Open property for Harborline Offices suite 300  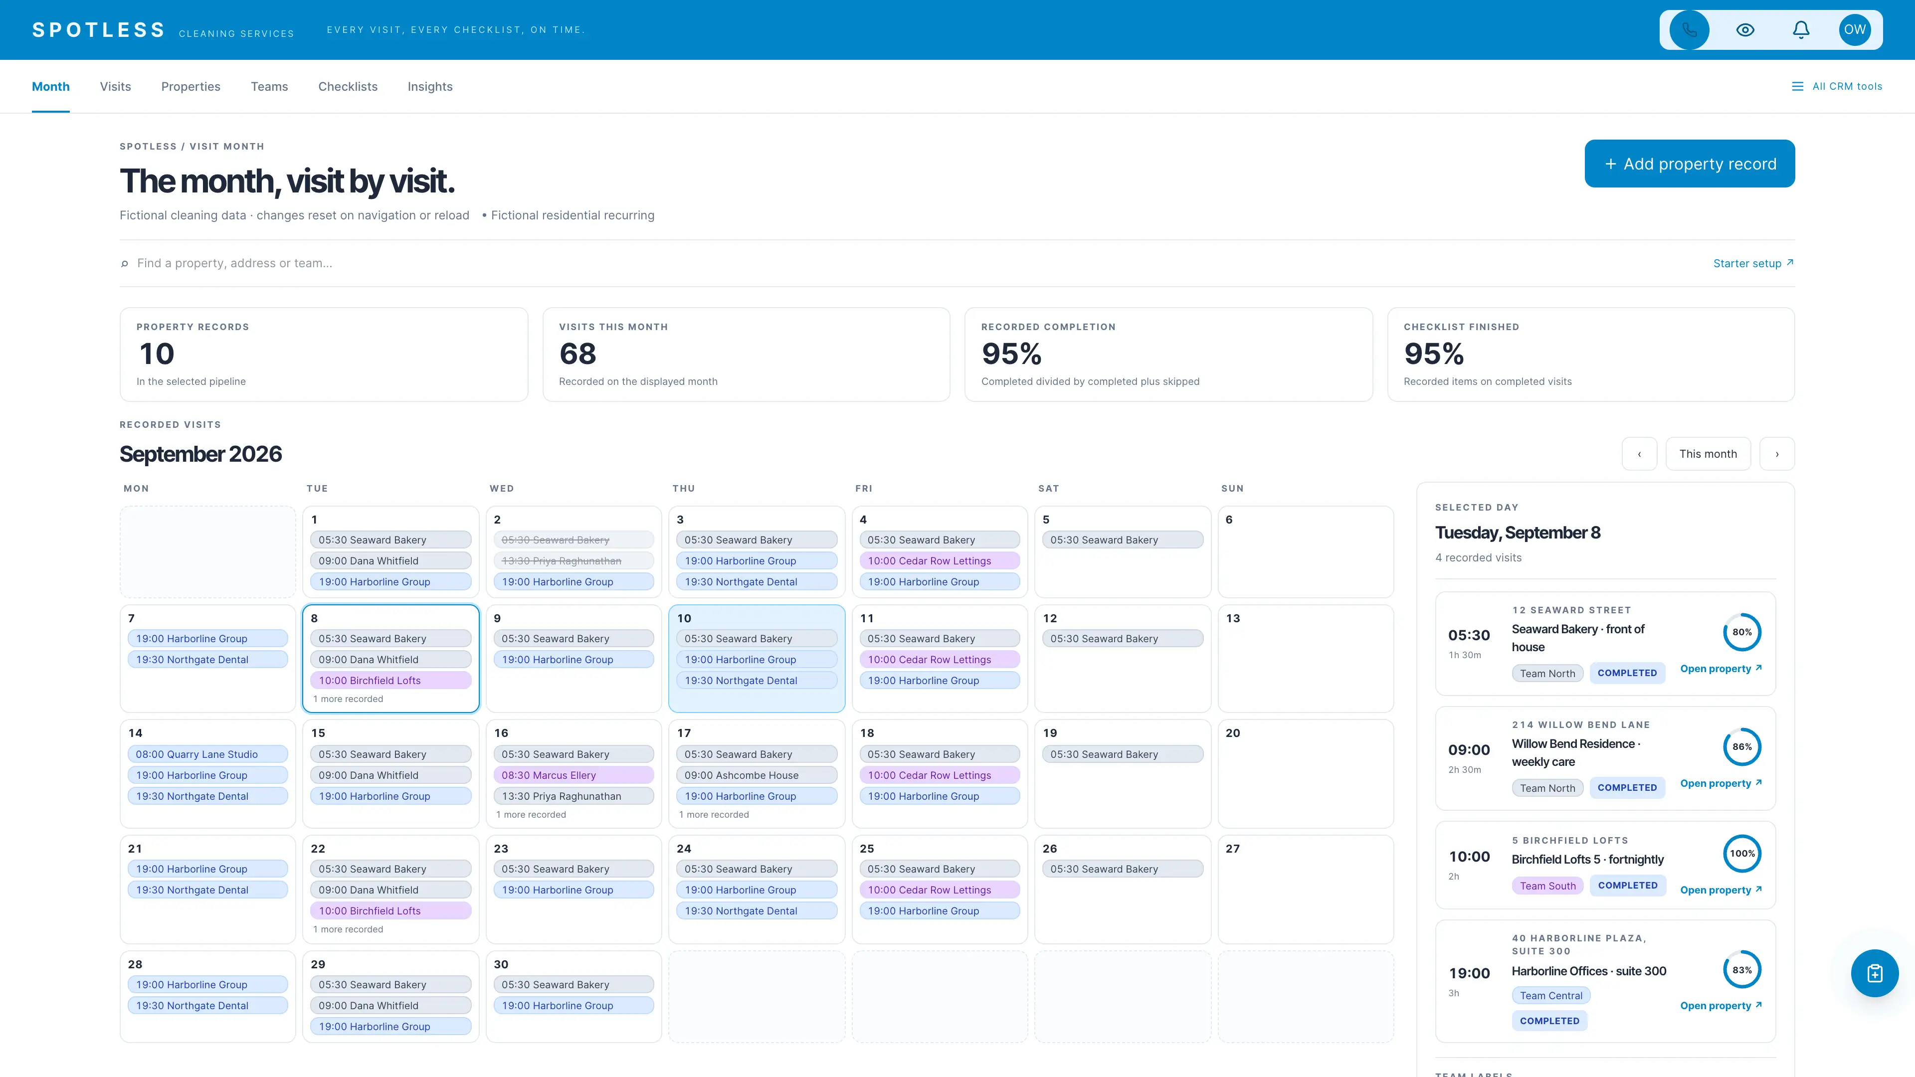[1720, 1006]
